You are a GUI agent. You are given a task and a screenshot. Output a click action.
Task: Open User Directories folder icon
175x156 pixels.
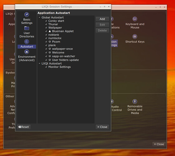(27, 28)
